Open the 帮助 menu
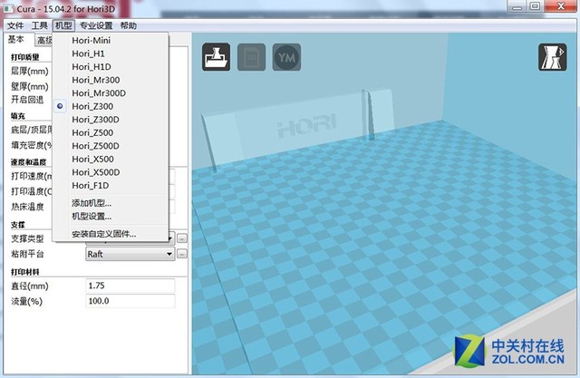The image size is (580, 378). click(129, 25)
